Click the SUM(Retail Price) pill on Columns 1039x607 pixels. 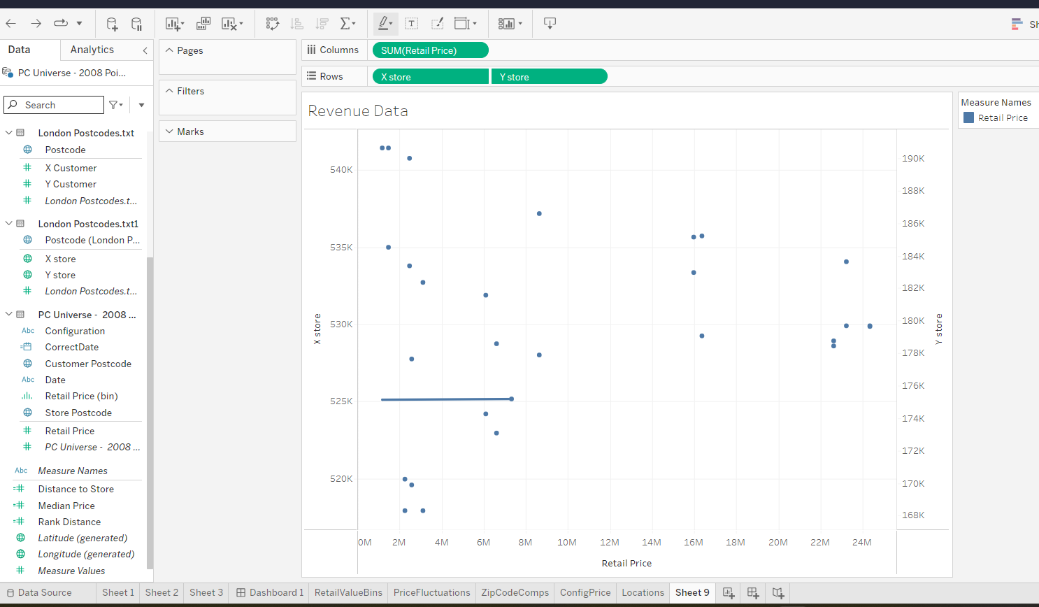pos(430,50)
